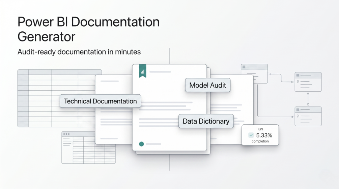Click the green circle on the document

pos(141,144)
